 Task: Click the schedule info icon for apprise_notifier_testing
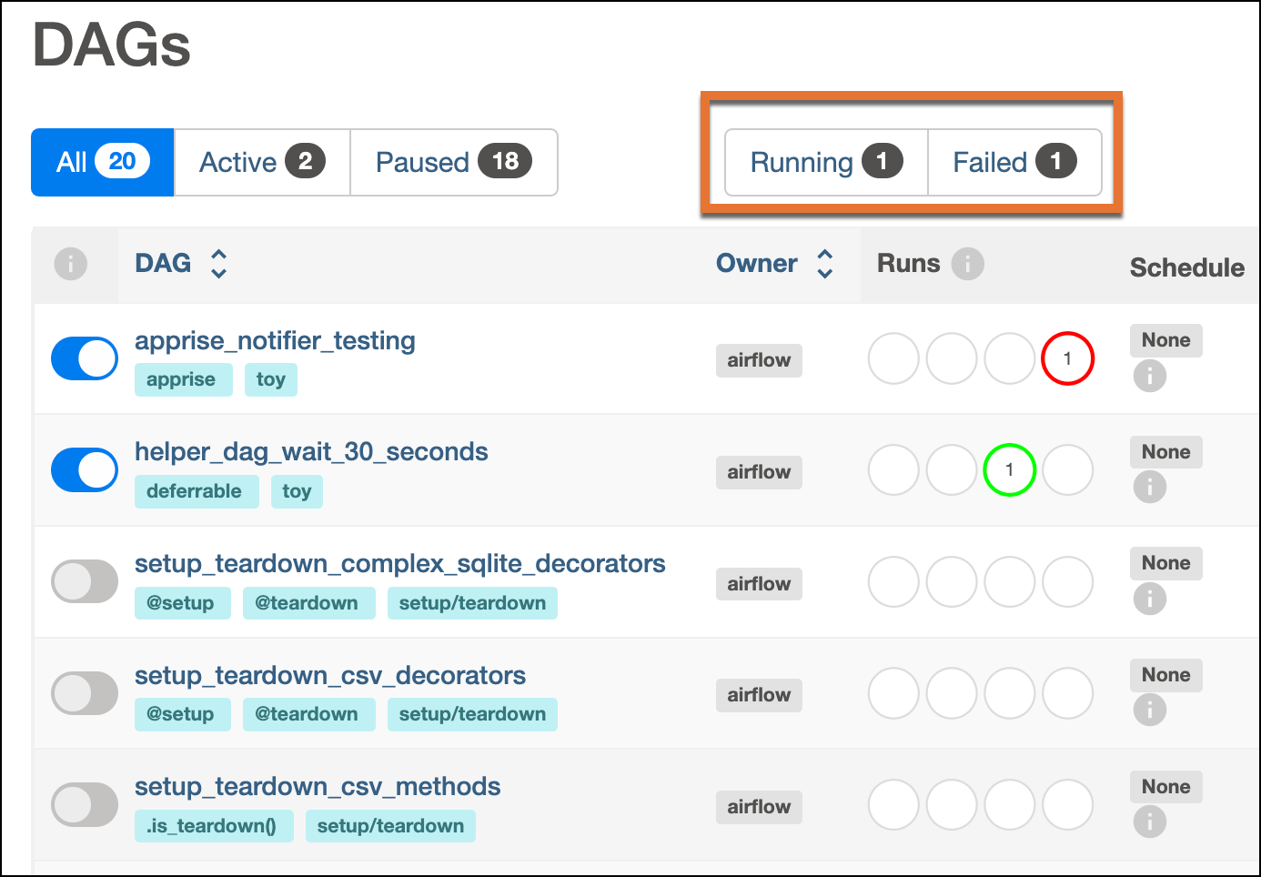point(1149,376)
